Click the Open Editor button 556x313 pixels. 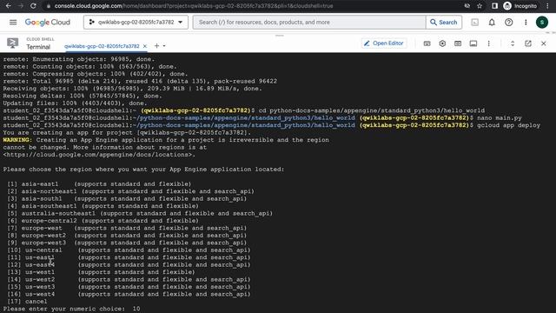[x=384, y=43]
